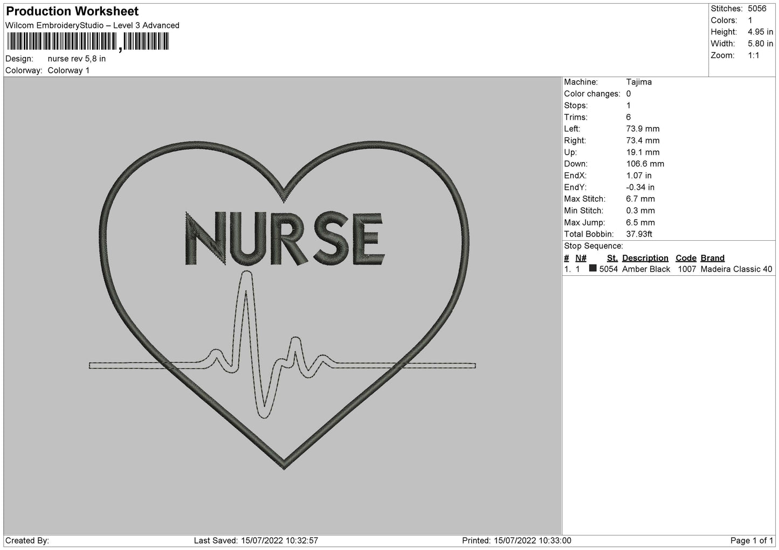Click the 'Colorway 1' value

click(x=68, y=71)
